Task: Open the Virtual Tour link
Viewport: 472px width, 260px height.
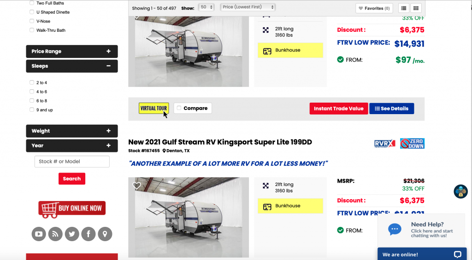Action: (153, 109)
